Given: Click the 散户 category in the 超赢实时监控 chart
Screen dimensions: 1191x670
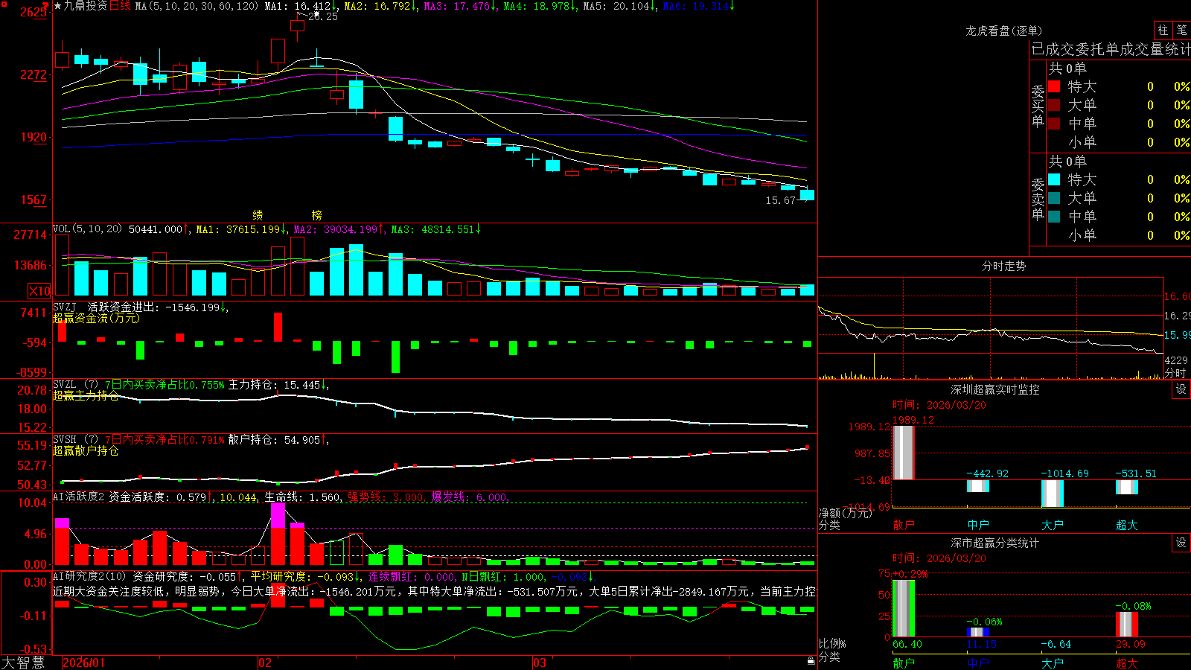Looking at the screenshot, I should pos(904,525).
